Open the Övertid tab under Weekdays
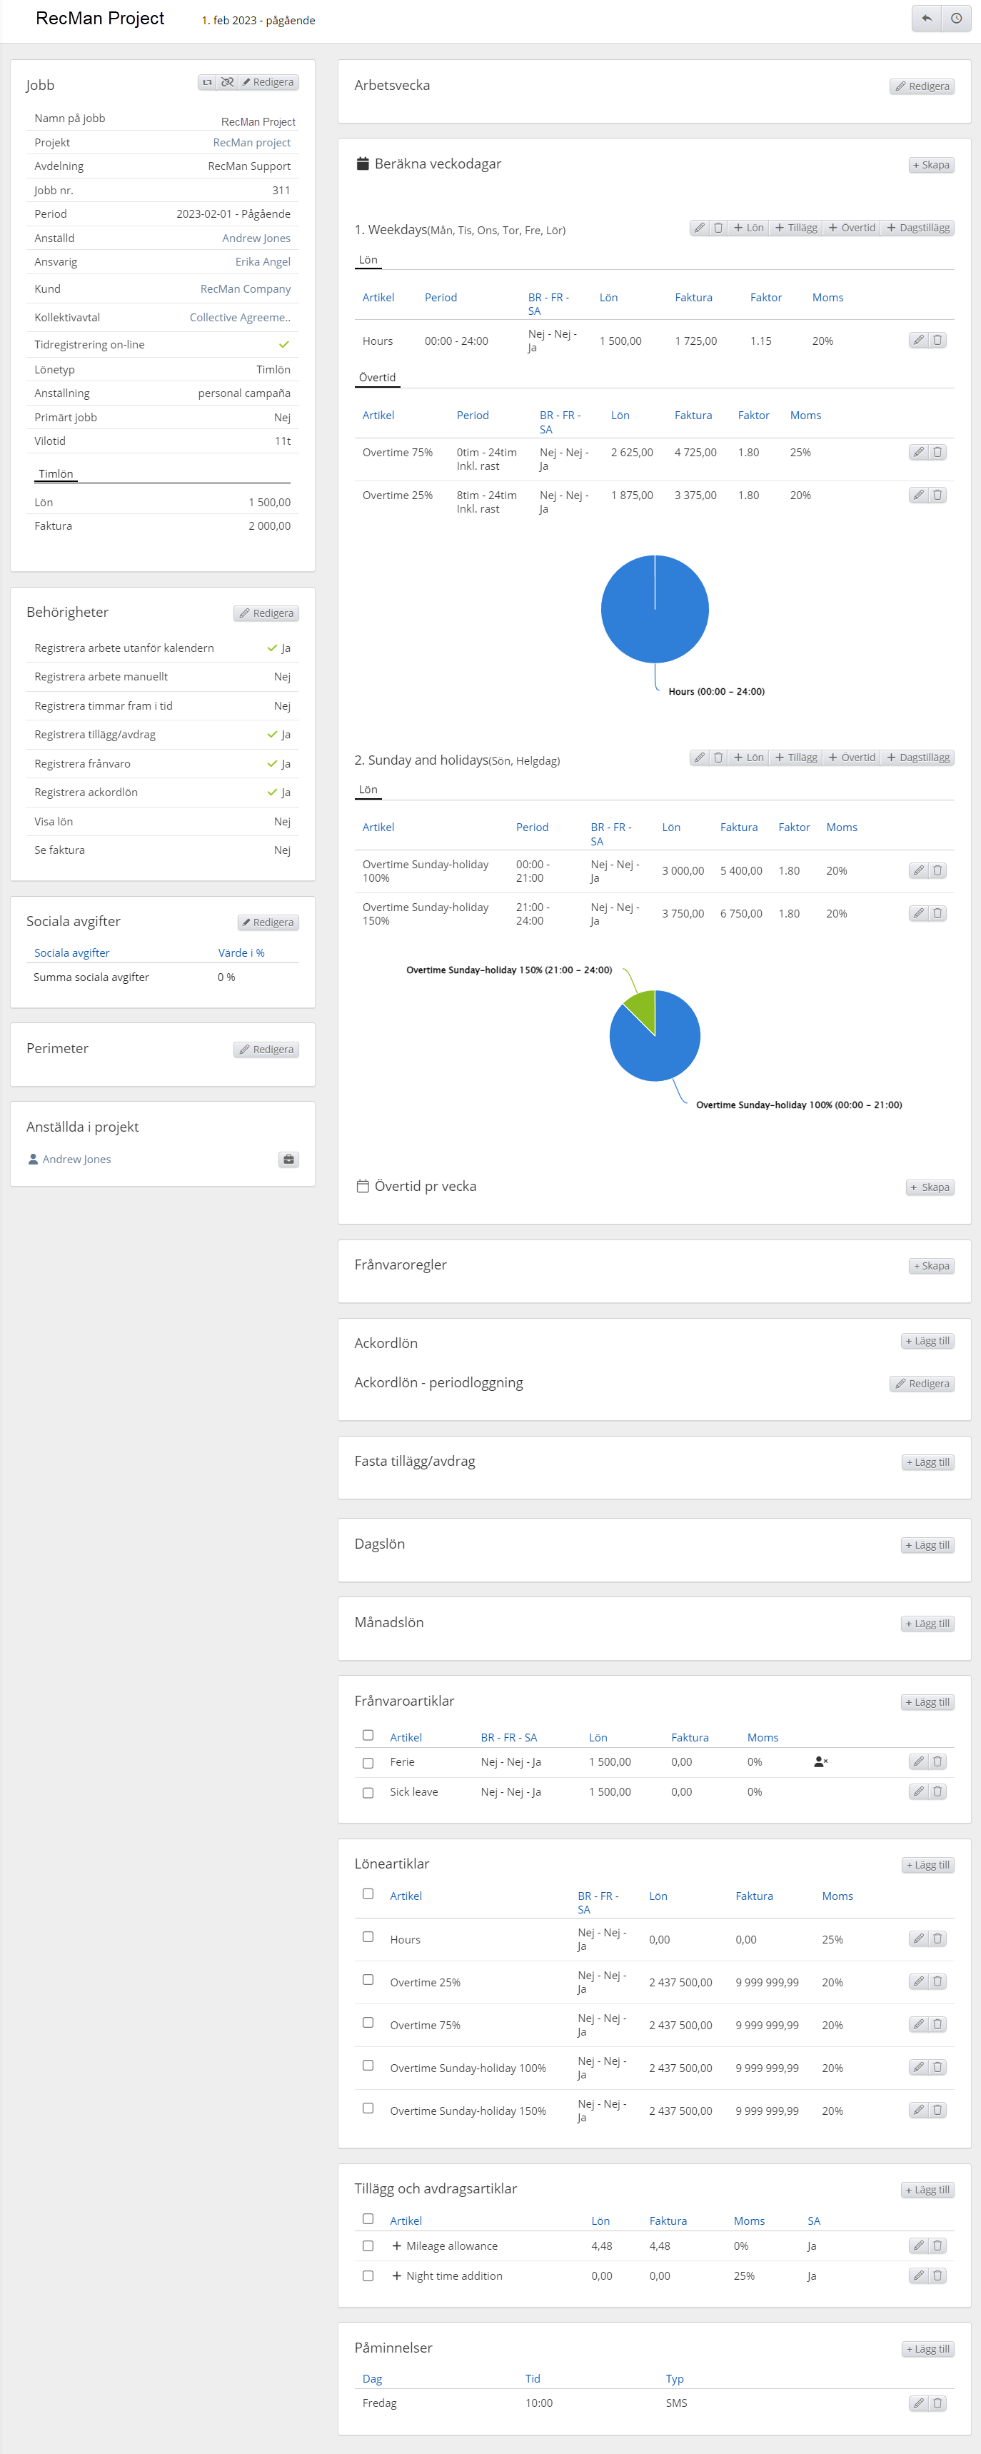The height and width of the screenshot is (2454, 981). [x=377, y=377]
